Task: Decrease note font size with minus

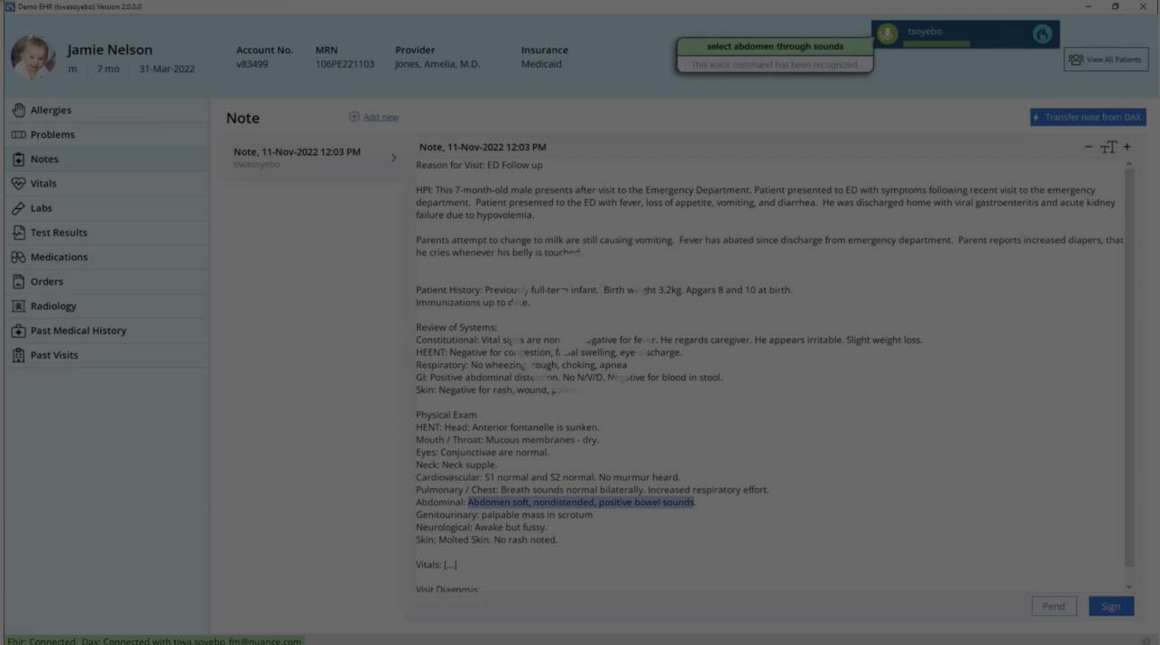Action: point(1088,146)
